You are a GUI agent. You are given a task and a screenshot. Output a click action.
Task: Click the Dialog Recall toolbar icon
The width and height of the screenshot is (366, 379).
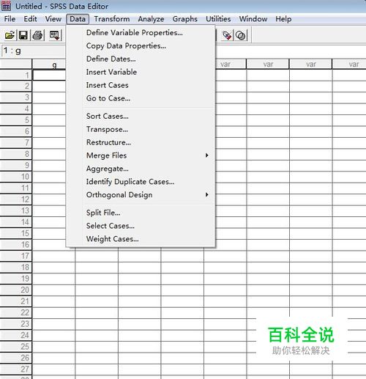coord(54,35)
